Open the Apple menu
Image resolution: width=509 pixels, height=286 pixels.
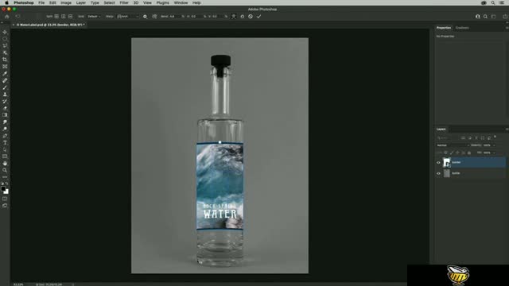tap(6, 2)
